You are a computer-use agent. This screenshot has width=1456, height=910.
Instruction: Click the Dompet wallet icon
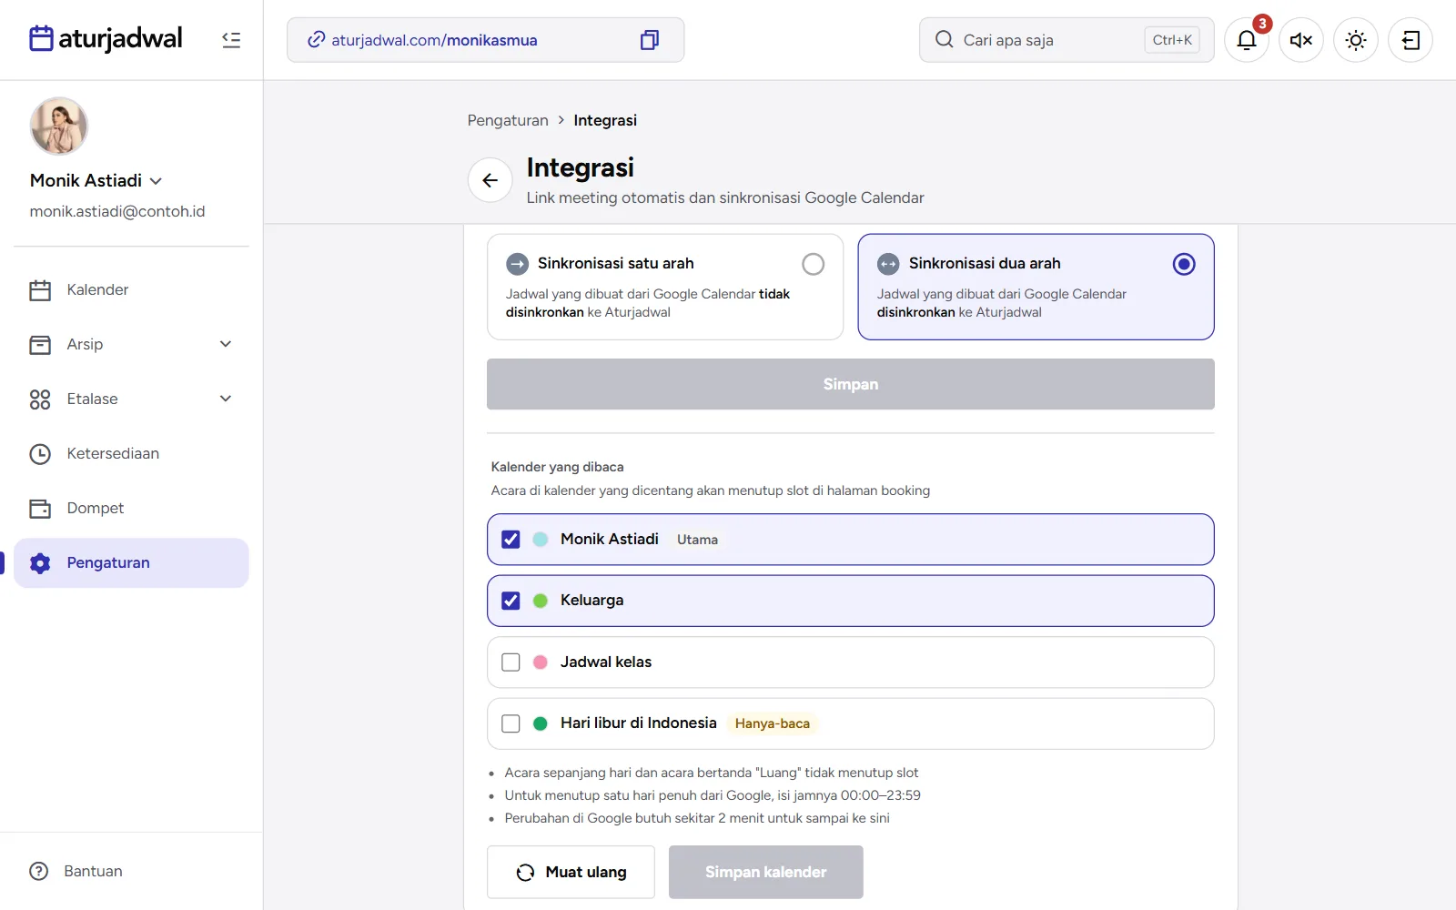(x=40, y=509)
